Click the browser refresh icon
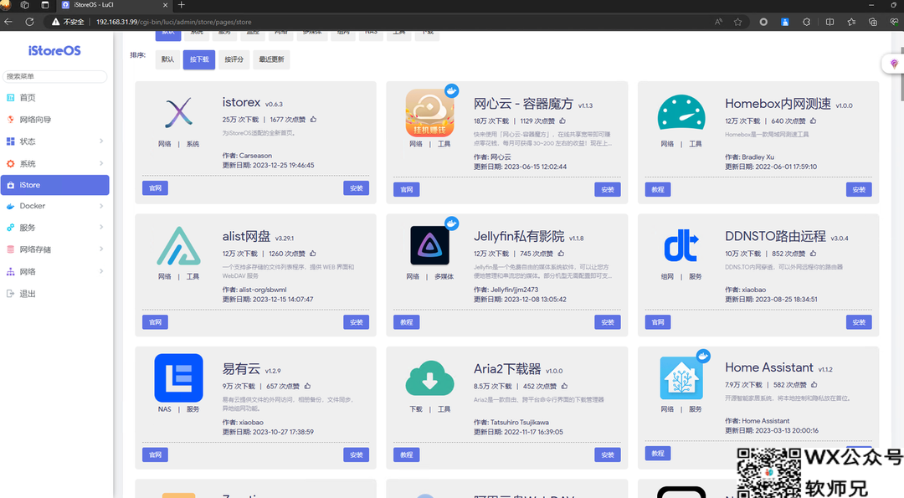 click(x=29, y=22)
